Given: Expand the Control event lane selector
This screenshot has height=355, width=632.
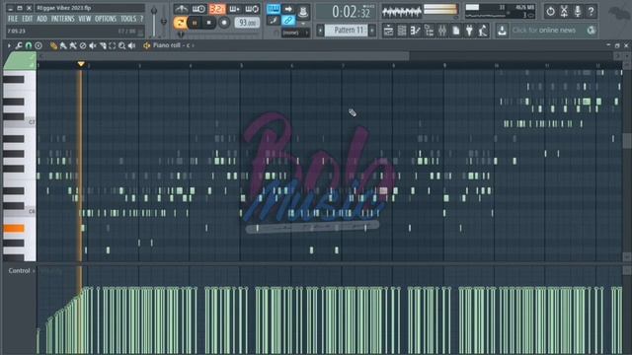Looking at the screenshot, I should pyautogui.click(x=22, y=271).
